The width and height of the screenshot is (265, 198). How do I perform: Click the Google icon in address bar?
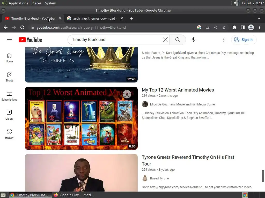click(199, 27)
